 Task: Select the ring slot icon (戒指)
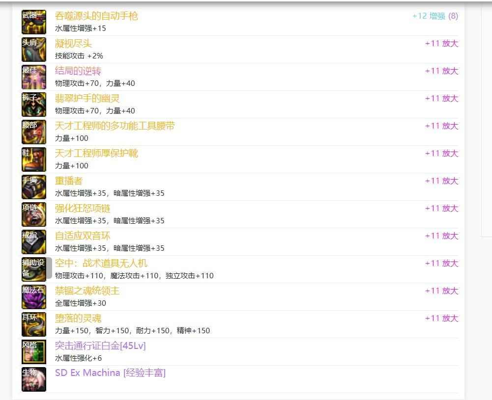point(34,242)
